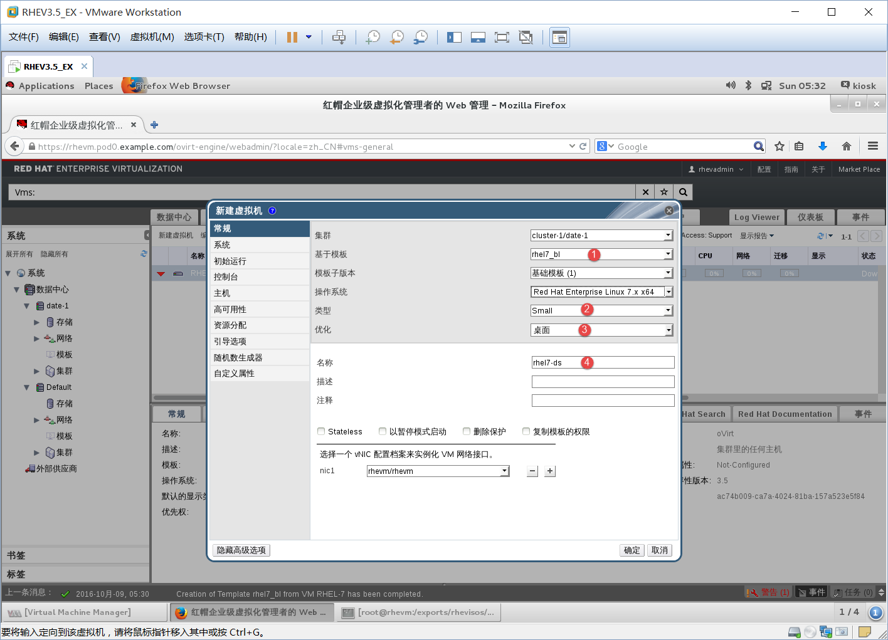The image size is (888, 640).
Task: Open VMware power options dropdown arrow
Action: coord(309,37)
